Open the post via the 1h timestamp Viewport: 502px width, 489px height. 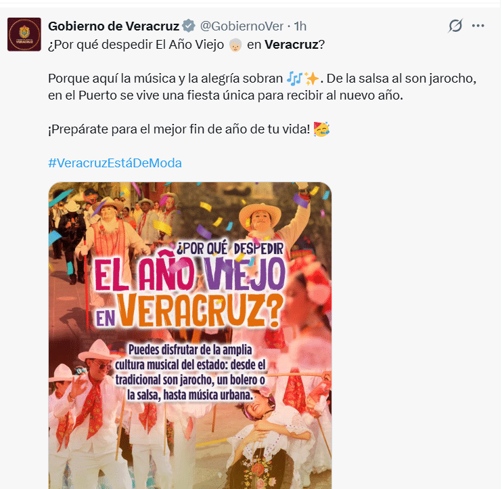(300, 26)
